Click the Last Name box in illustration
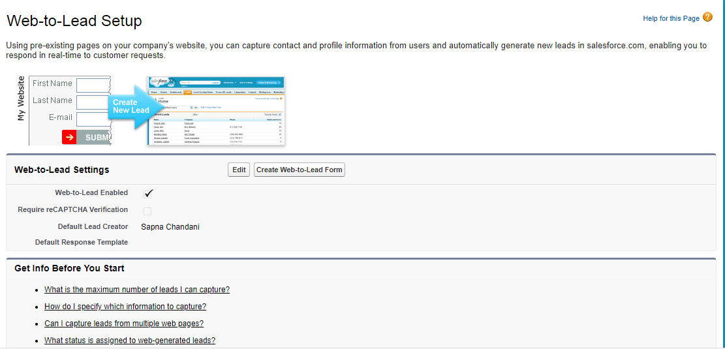This screenshot has height=349, width=725. point(92,102)
